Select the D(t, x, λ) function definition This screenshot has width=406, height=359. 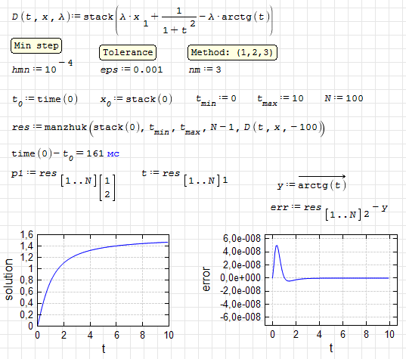point(142,20)
